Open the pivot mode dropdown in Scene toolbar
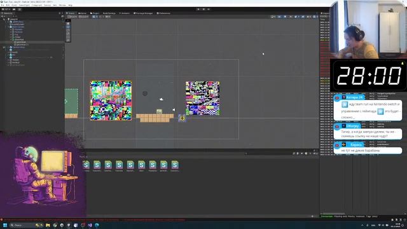This screenshot has height=229, width=407. (72, 17)
